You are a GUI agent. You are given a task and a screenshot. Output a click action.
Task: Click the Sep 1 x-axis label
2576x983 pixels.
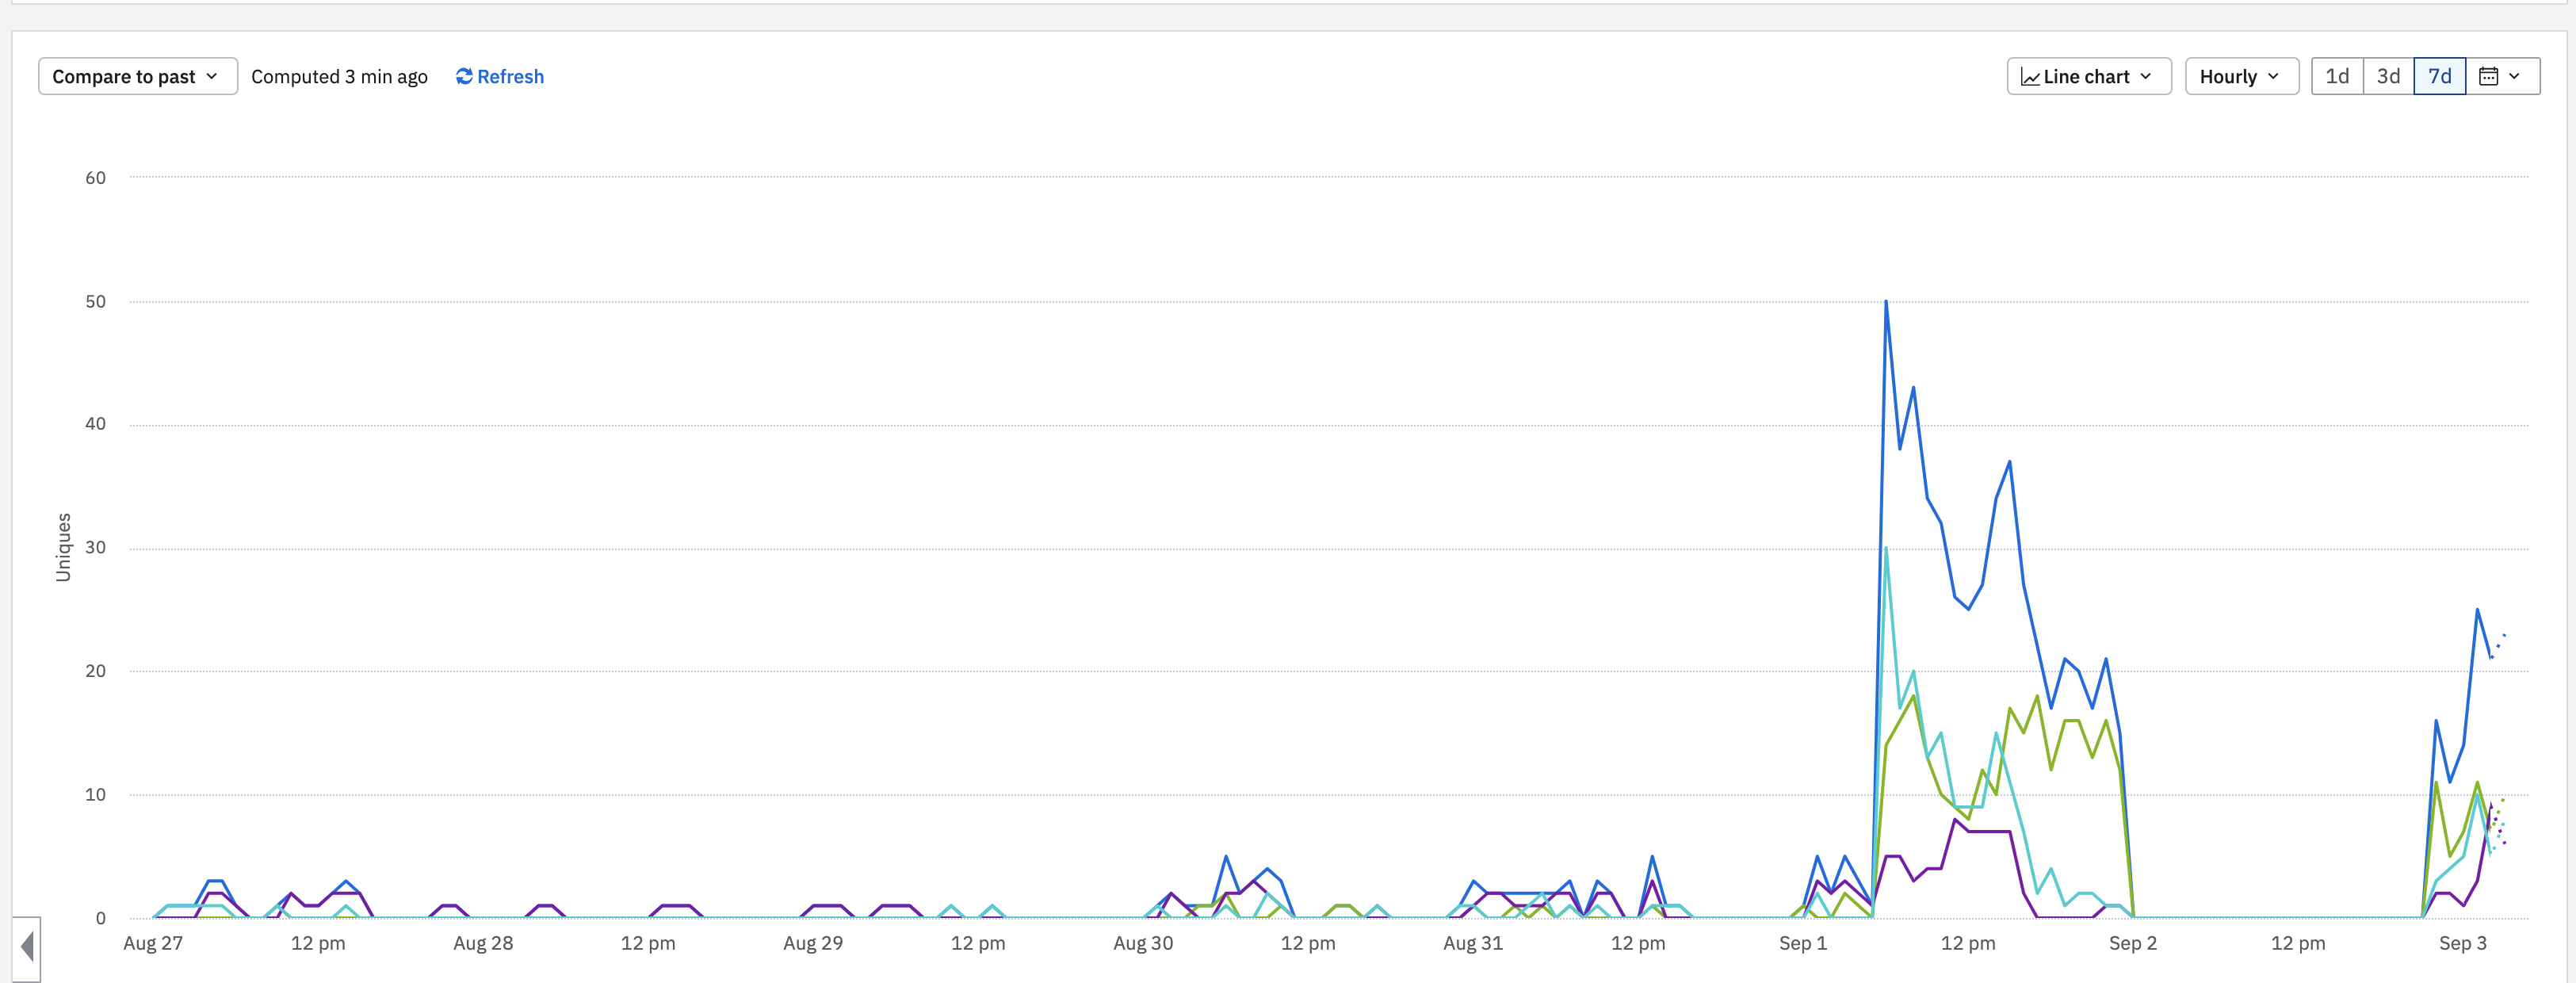(x=1803, y=943)
